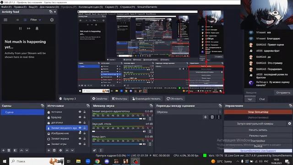Lock the Захват экрана source
The height and width of the screenshot is (165, 293).
pyautogui.click(x=85, y=138)
